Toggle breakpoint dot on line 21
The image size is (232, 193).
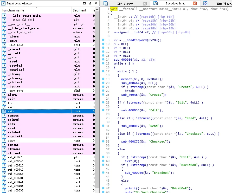(103, 87)
